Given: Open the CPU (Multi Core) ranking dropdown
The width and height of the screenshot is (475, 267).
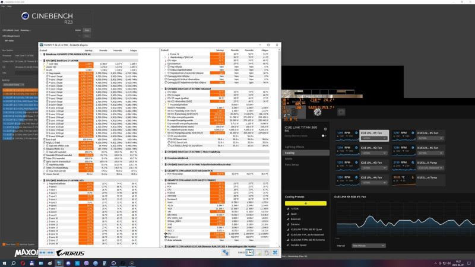Looking at the screenshot, I should 13,85.
